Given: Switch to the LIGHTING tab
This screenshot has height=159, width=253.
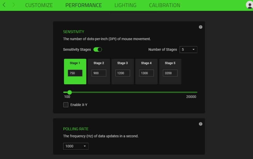Looking at the screenshot, I should (x=125, y=5).
